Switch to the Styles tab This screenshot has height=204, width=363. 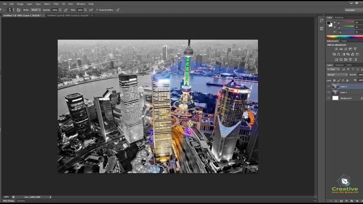(344, 41)
